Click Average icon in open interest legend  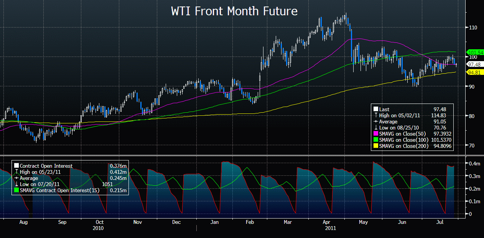16,178
